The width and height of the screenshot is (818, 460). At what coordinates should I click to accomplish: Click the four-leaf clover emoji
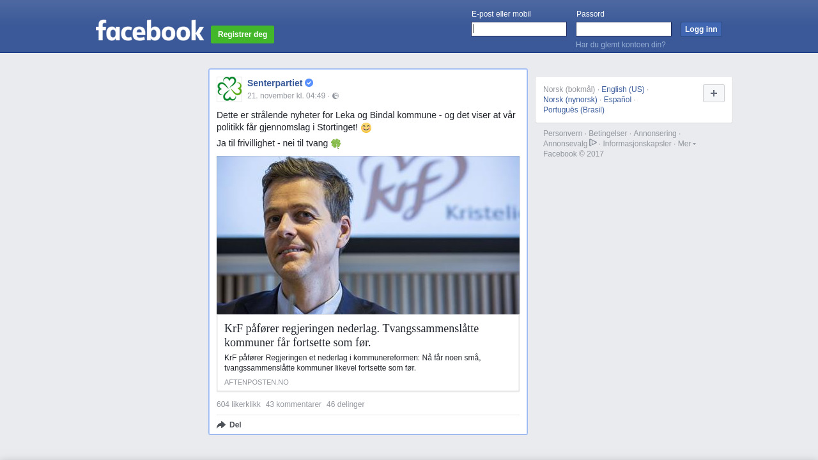(x=336, y=144)
